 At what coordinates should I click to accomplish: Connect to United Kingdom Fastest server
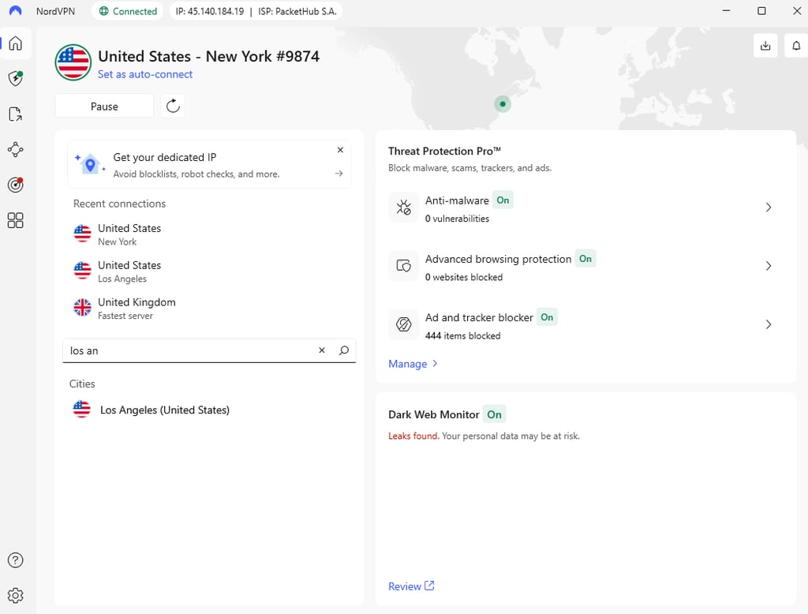[209, 309]
